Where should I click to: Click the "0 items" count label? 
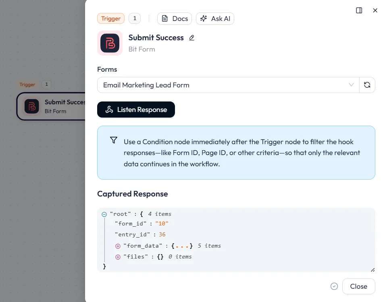click(180, 256)
